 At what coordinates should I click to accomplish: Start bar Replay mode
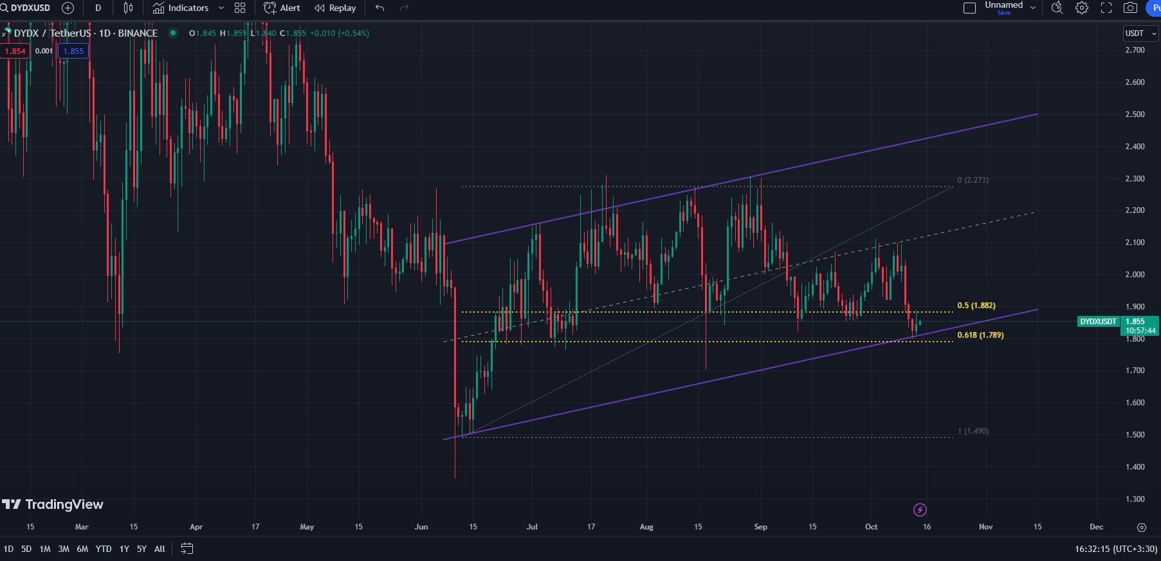pyautogui.click(x=335, y=8)
